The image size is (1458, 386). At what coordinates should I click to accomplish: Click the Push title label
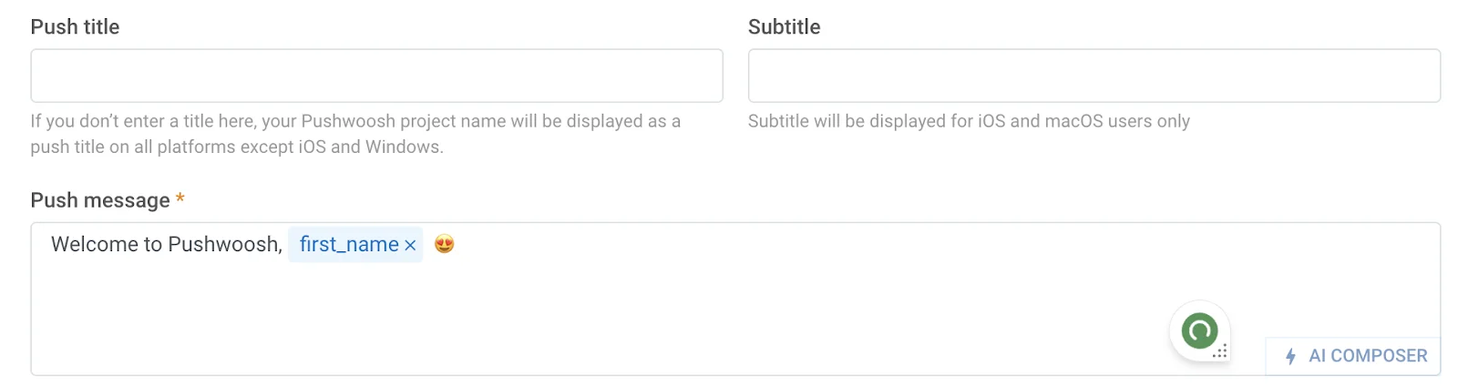point(75,27)
